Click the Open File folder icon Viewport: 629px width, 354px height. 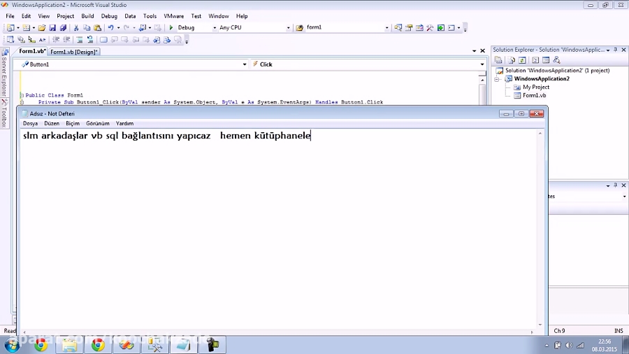pos(42,28)
